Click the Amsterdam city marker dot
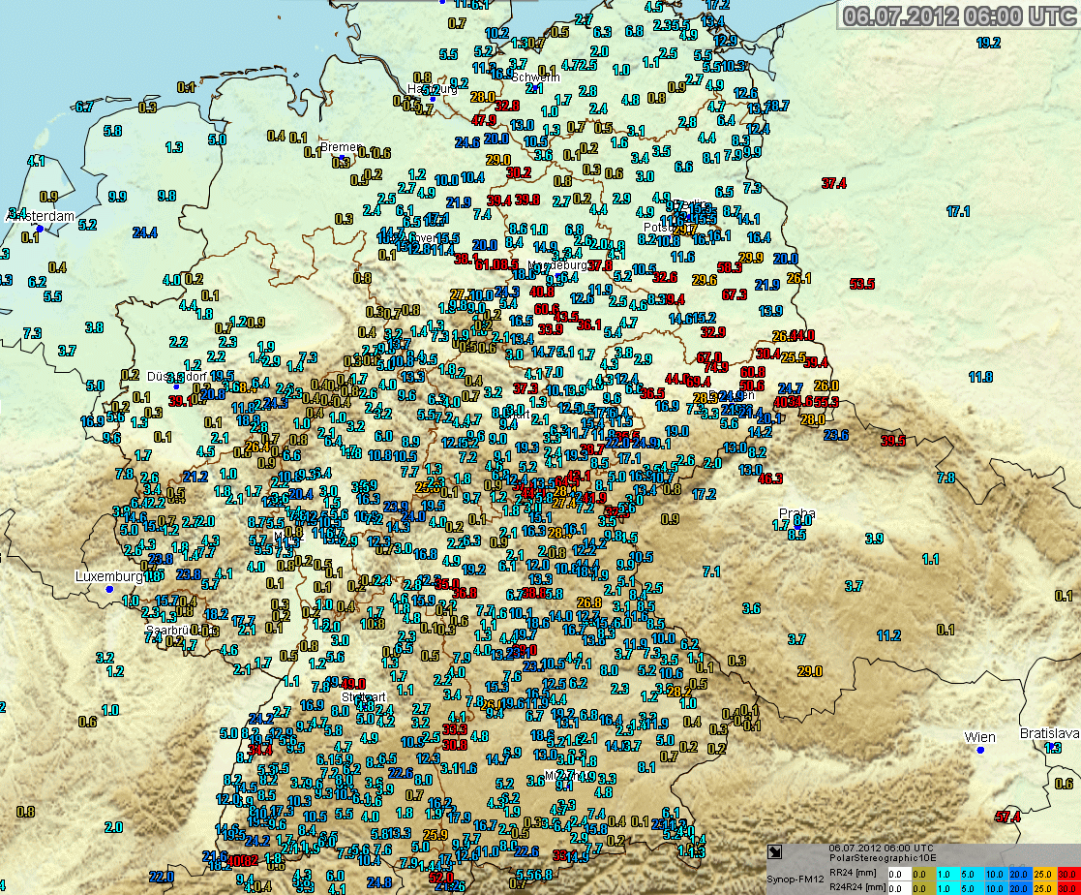Screen dimensions: 1081x895 coord(40,229)
